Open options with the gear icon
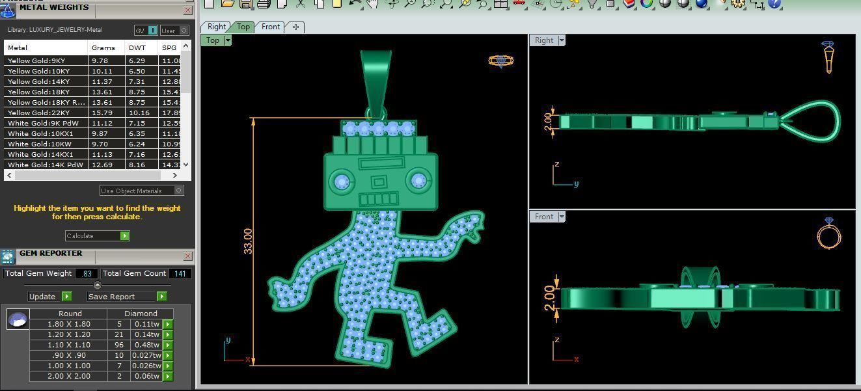861x391 pixels. tap(737, 3)
